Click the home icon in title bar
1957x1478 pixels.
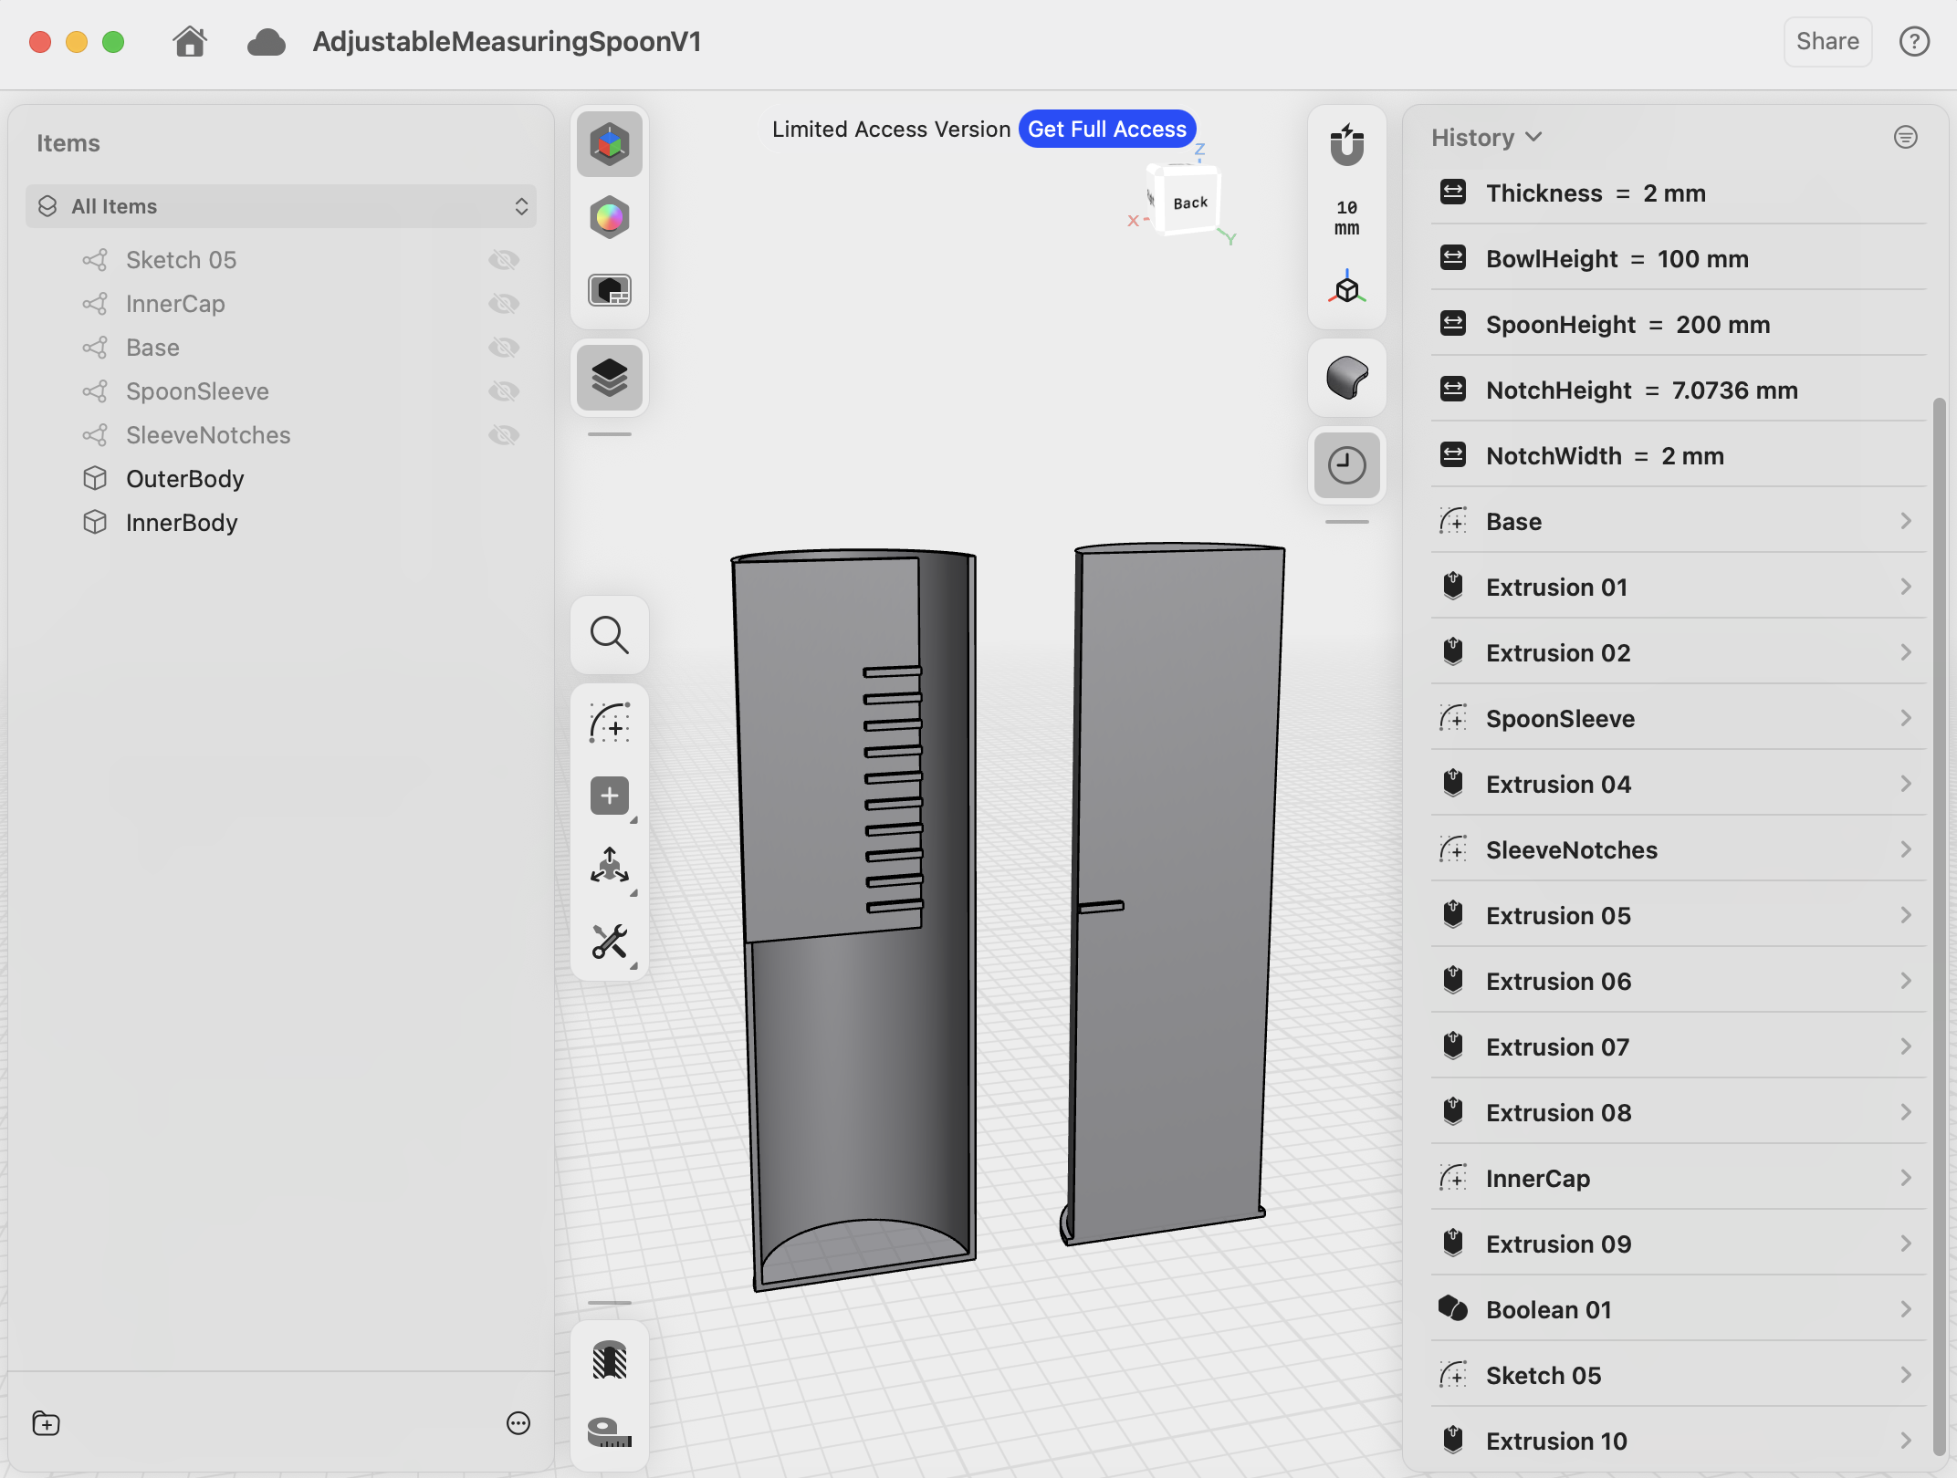pyautogui.click(x=190, y=42)
